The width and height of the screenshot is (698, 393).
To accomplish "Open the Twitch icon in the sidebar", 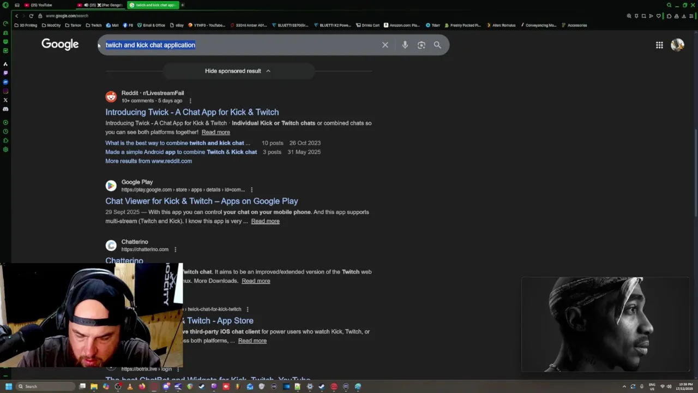I will [5, 73].
